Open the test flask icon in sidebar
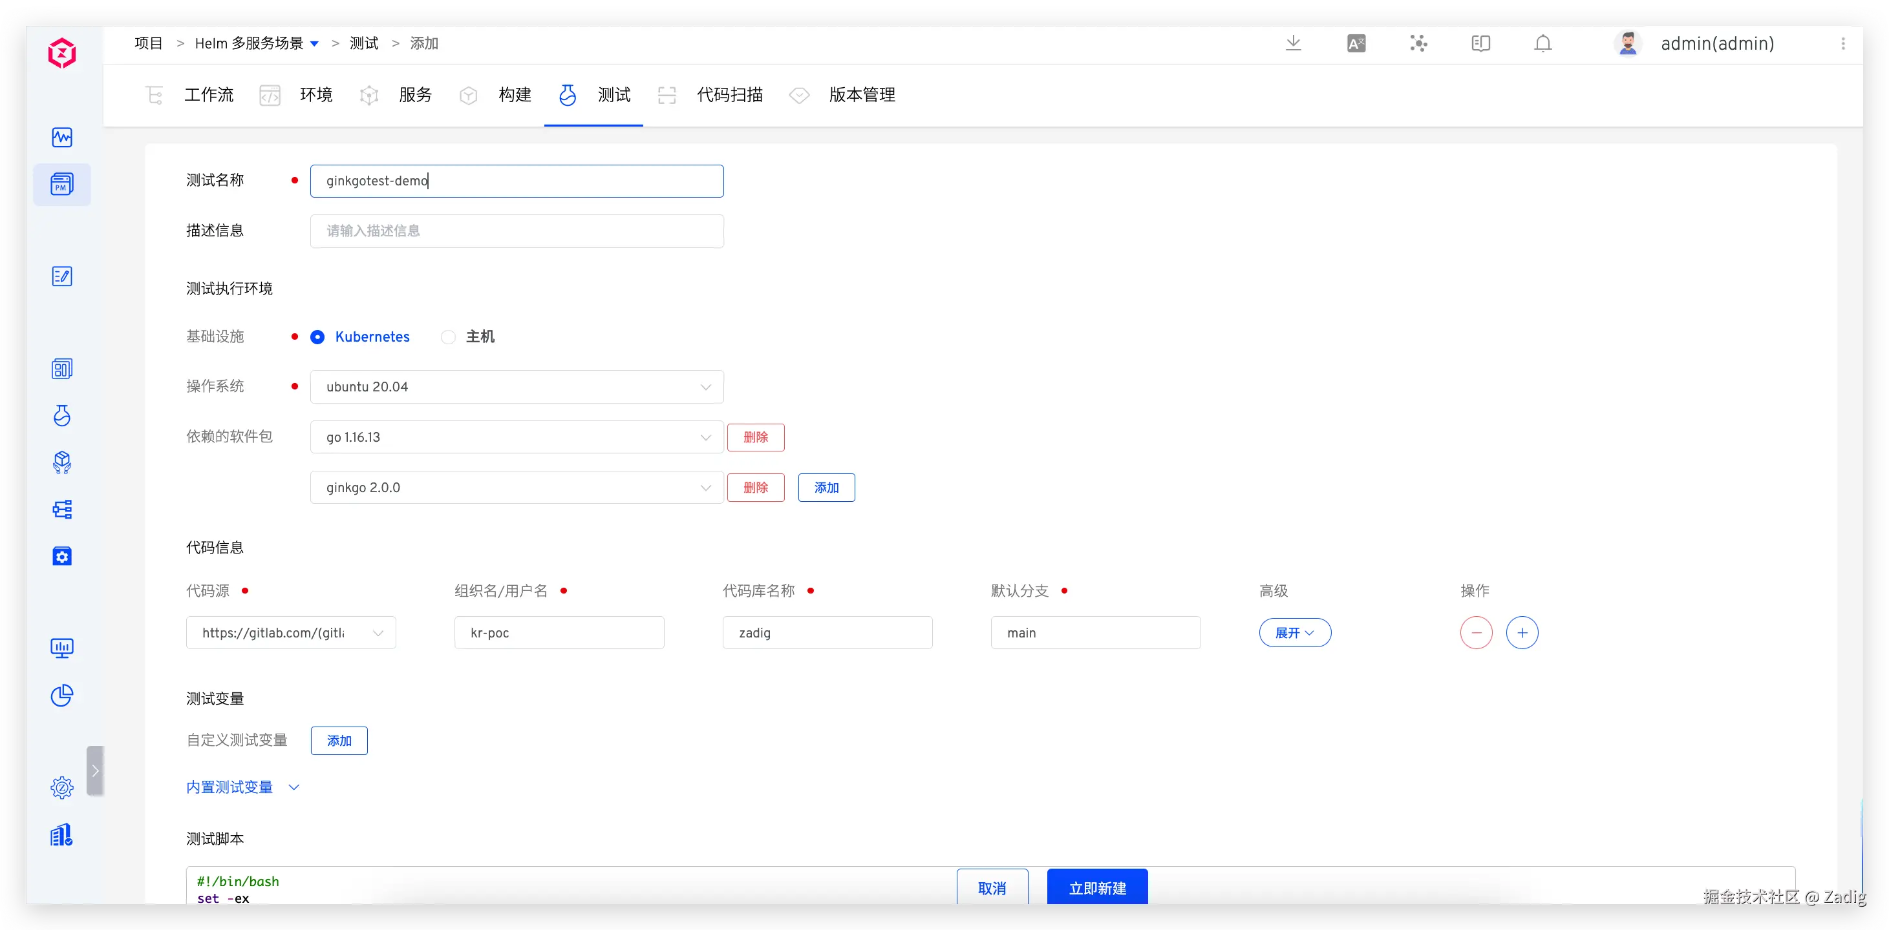Image resolution: width=1889 pixels, height=930 pixels. 61,415
